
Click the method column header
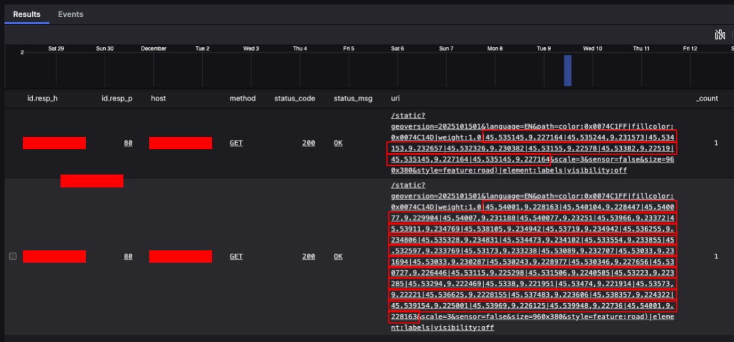pos(243,99)
